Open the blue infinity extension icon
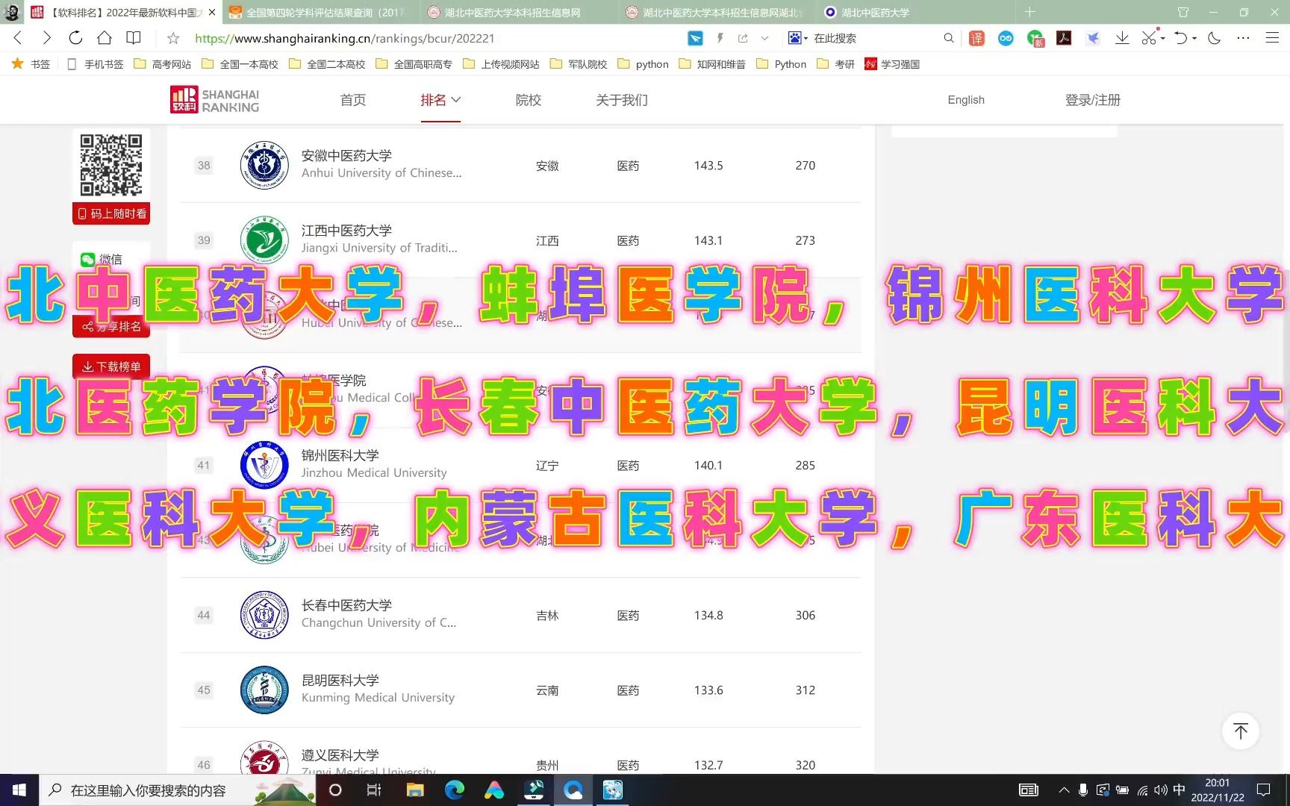1290x806 pixels. pos(1006,38)
